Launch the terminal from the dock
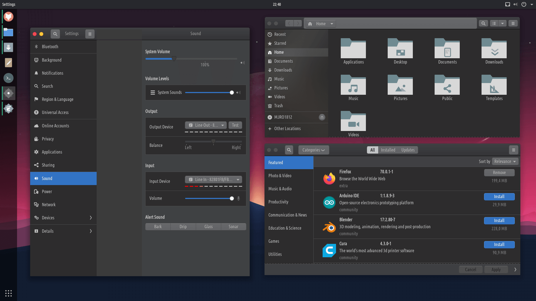Viewport: 536px width, 301px height. click(x=8, y=78)
